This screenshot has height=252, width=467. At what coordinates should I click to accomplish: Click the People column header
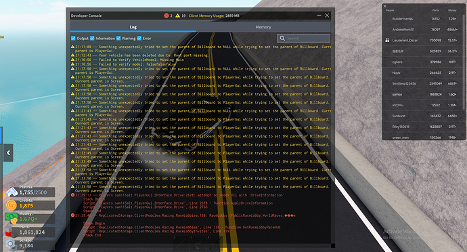(390, 10)
